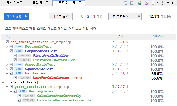
Task: Open the three-dot view menu
Action: click(162, 3)
